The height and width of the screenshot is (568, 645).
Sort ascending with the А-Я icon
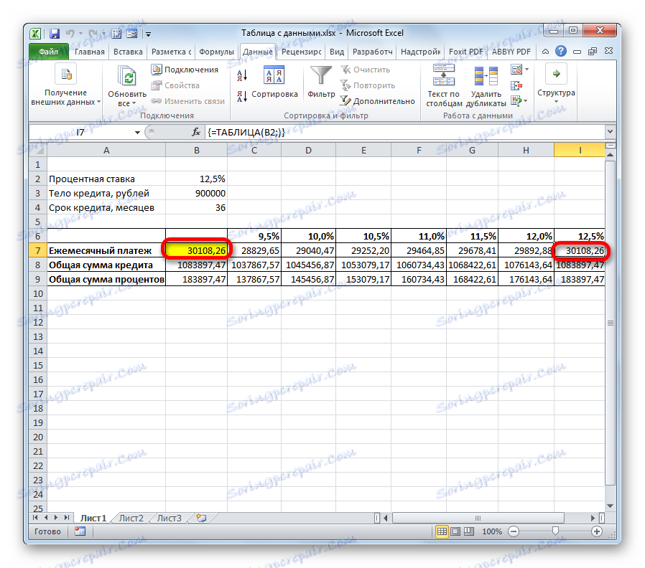(242, 75)
